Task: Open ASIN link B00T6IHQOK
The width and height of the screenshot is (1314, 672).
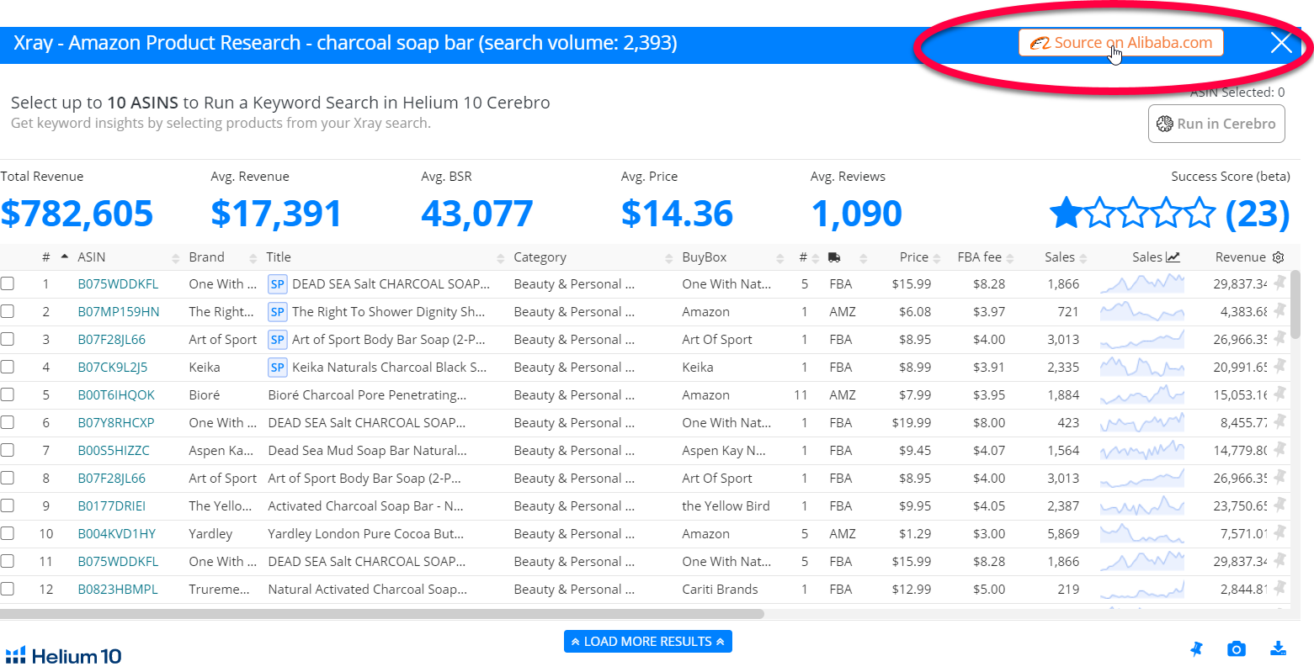Action: [x=116, y=395]
